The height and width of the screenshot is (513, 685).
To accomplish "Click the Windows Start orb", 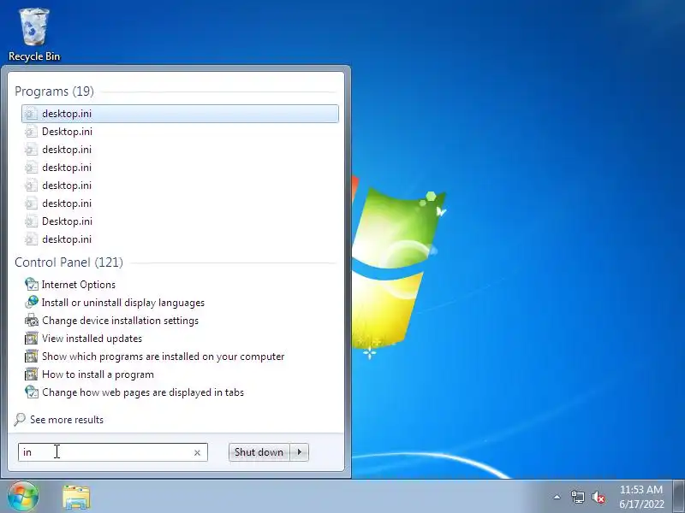I will coord(23,496).
